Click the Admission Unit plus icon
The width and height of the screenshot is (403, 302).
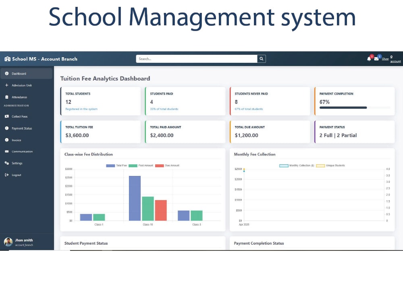[x=7, y=85]
